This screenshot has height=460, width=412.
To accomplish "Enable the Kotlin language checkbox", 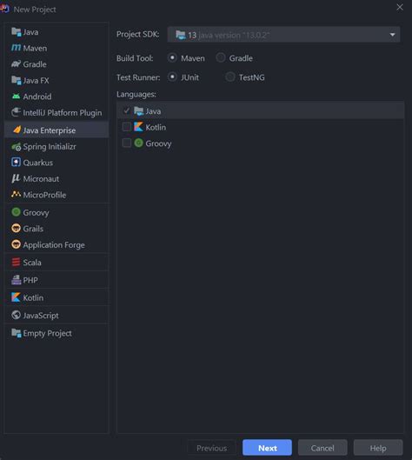I will (x=126, y=127).
